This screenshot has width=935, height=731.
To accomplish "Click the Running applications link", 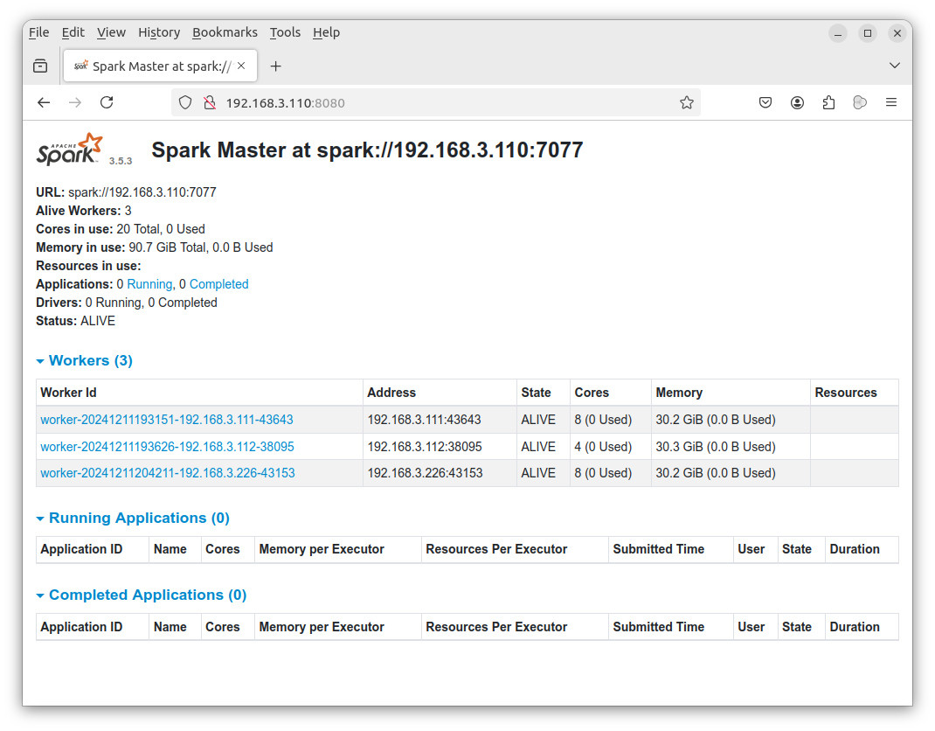I will [x=149, y=284].
